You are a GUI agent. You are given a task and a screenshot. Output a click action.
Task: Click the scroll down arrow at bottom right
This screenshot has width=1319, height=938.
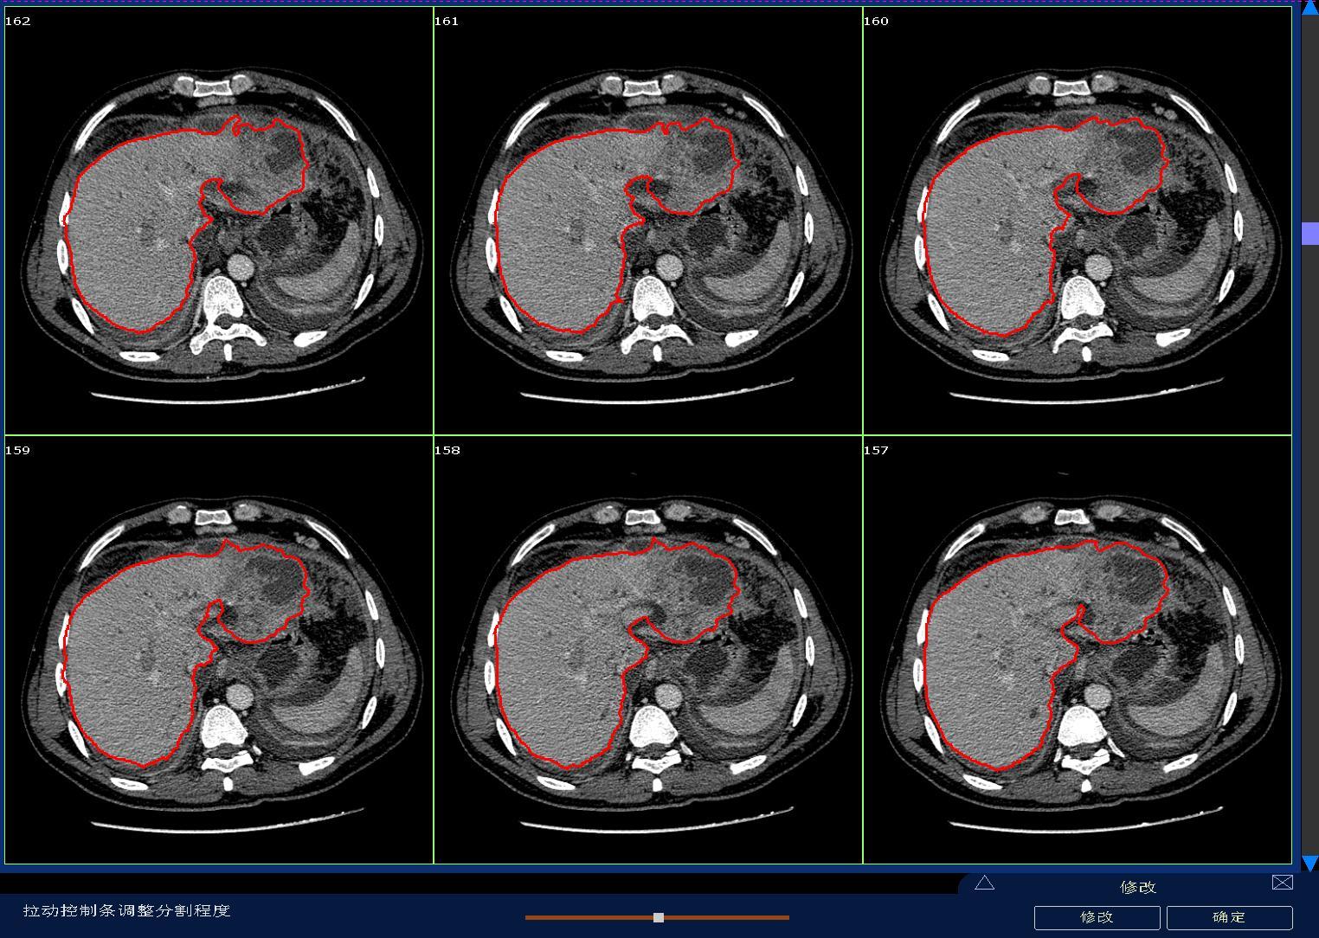(x=1309, y=862)
